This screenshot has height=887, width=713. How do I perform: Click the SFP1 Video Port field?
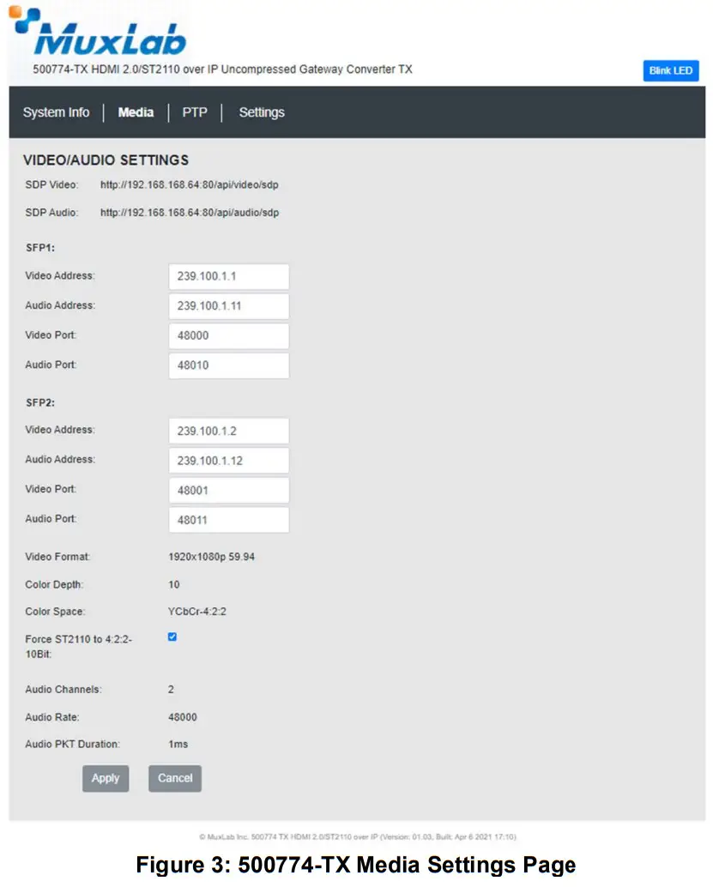click(228, 335)
